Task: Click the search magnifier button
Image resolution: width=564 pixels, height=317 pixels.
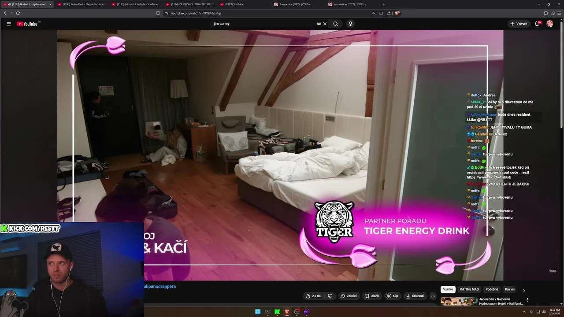Action: click(335, 24)
